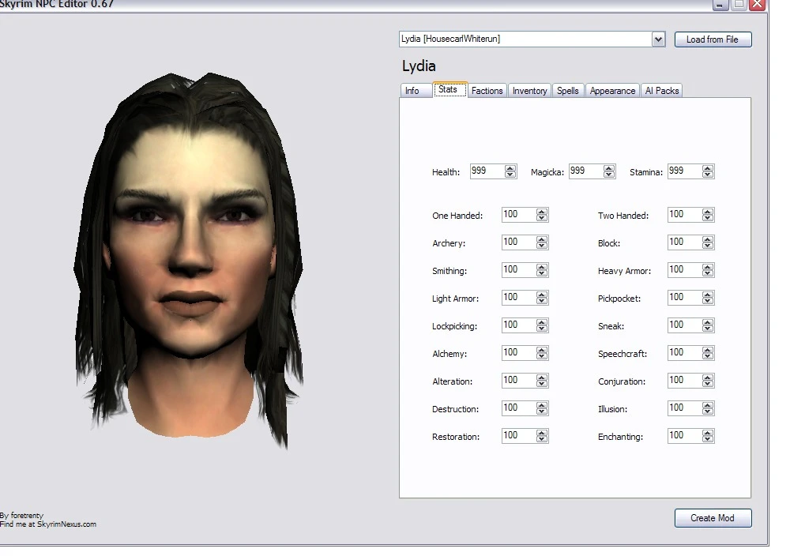Click into the Magicka value field

coord(586,171)
